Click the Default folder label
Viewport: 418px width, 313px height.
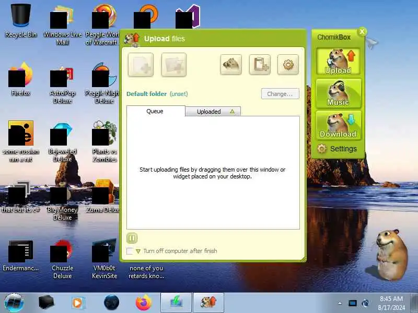146,94
